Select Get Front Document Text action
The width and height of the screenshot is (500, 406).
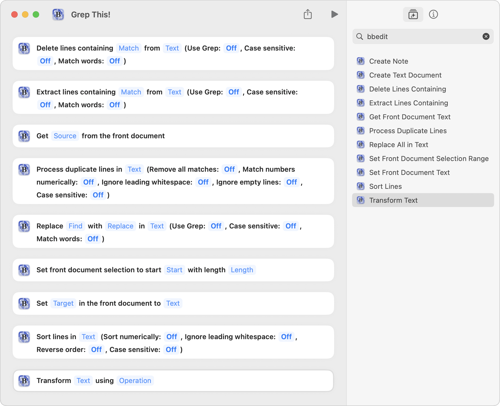coord(423,117)
